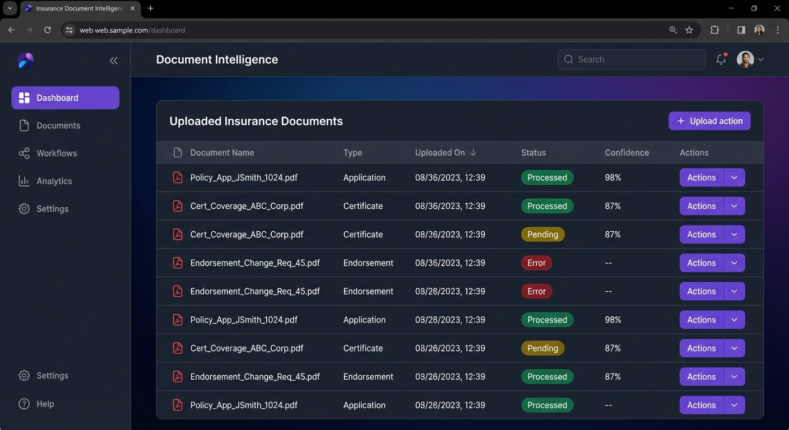Viewport: 789px width, 430px height.
Task: Click Actions button for Pending third row
Action: [x=702, y=235]
